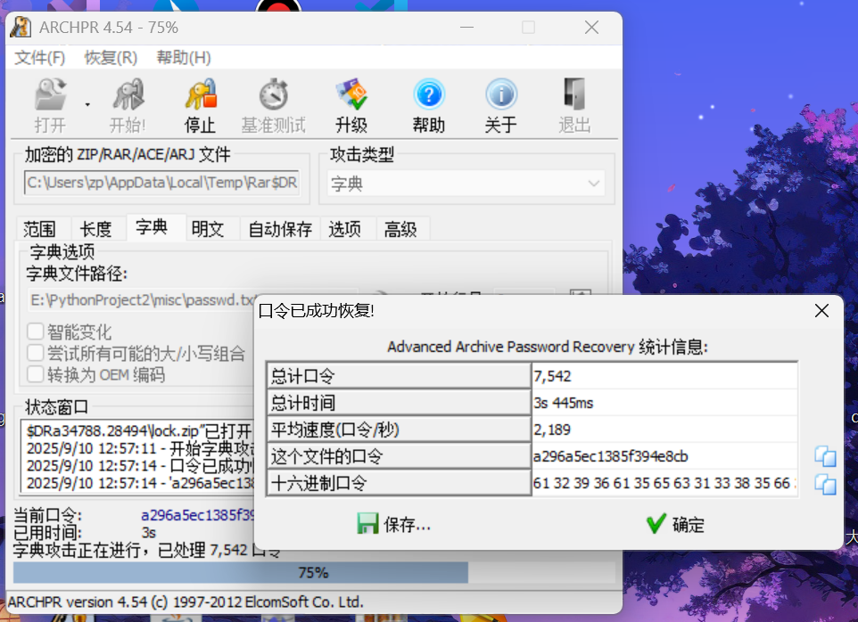Click the 保存... button in dialog
Viewport: 858px width, 622px height.
pos(394,524)
